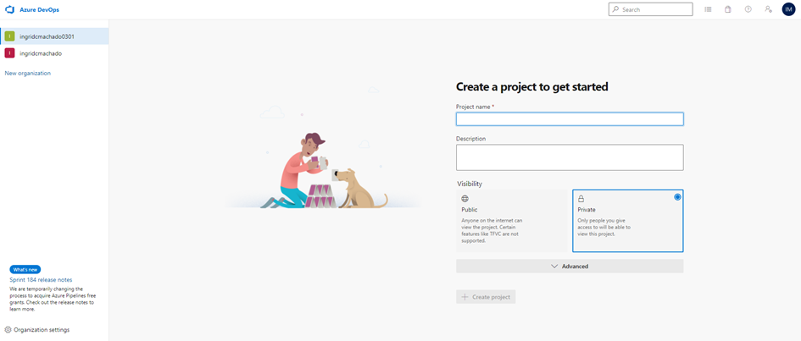Expand the Advanced section
The image size is (801, 341).
click(x=570, y=266)
